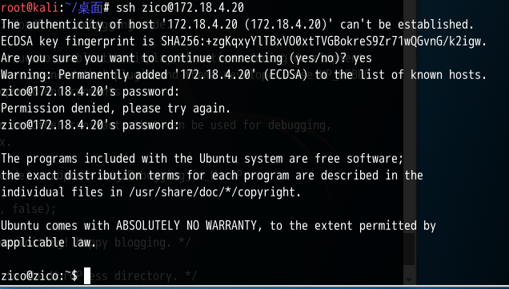Click the zico@zico:~$ shell prompt text
The image size is (509, 289).
click(39, 276)
